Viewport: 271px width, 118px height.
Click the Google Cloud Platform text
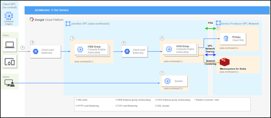(x=49, y=20)
